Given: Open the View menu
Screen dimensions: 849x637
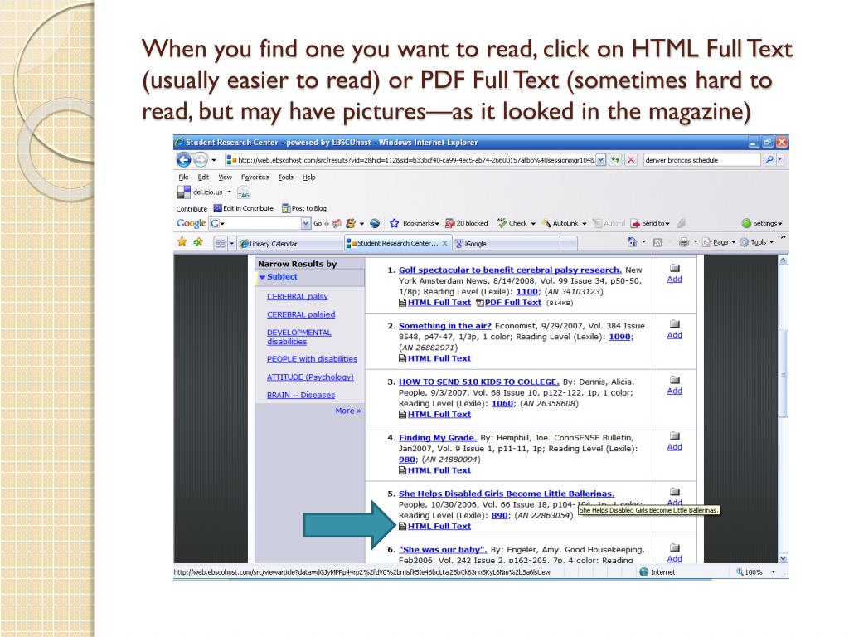Looking at the screenshot, I should click(x=226, y=177).
